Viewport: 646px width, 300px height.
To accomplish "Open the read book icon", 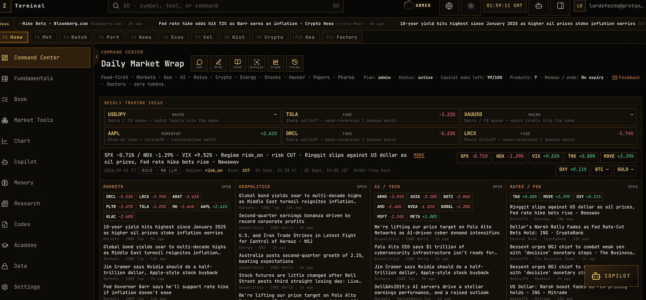I will click(x=237, y=63).
